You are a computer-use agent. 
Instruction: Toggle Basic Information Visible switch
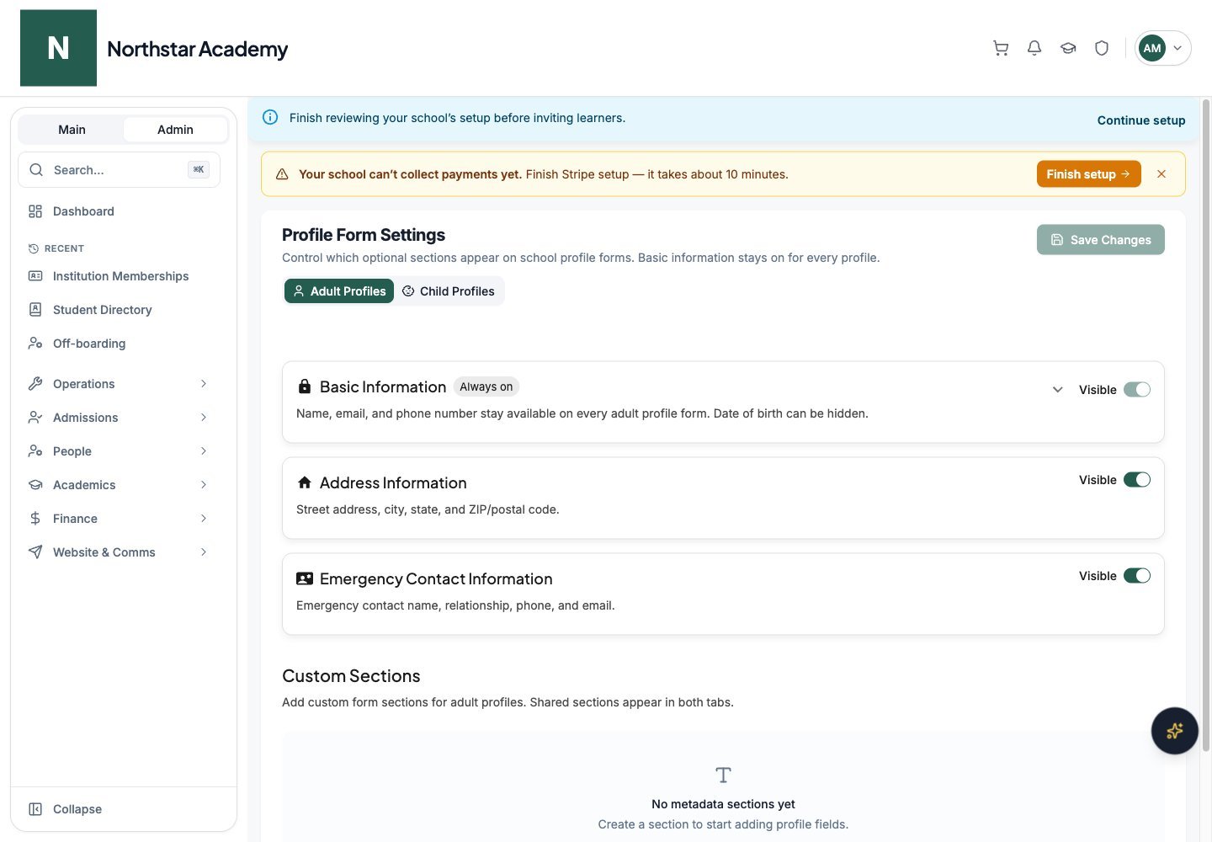point(1137,390)
